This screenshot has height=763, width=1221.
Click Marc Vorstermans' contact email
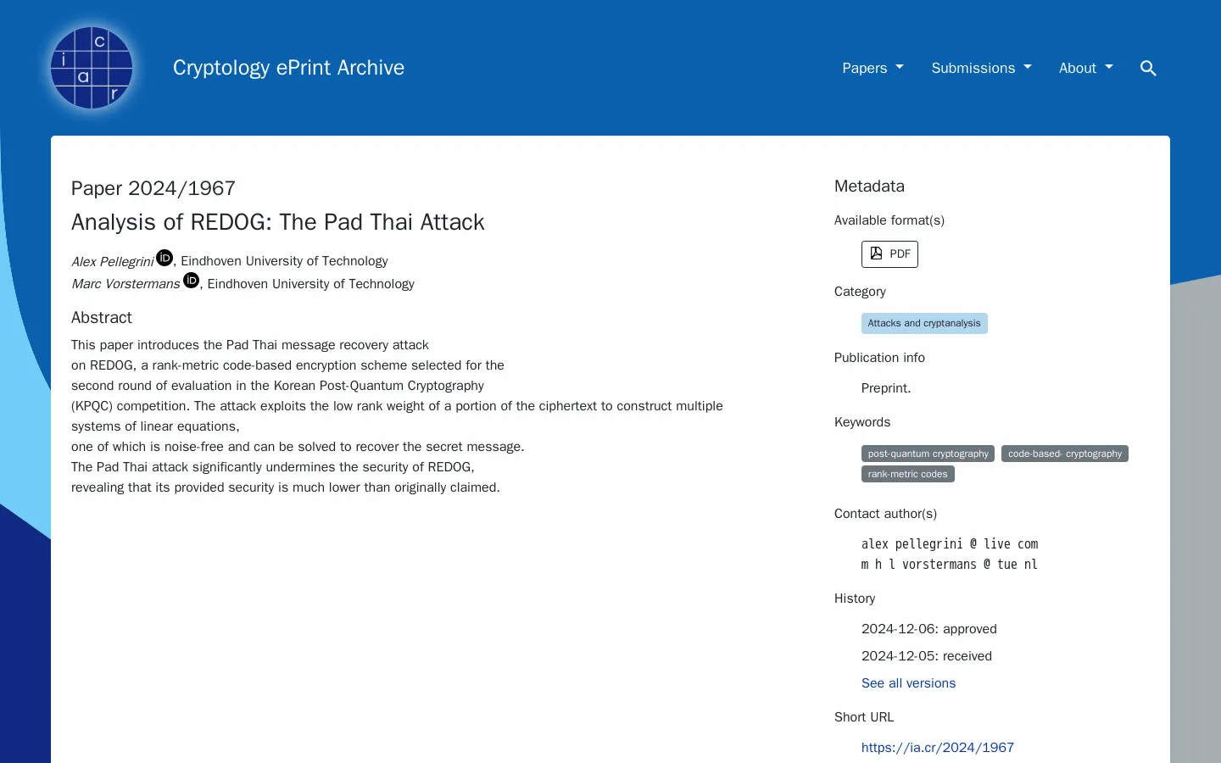(x=949, y=565)
